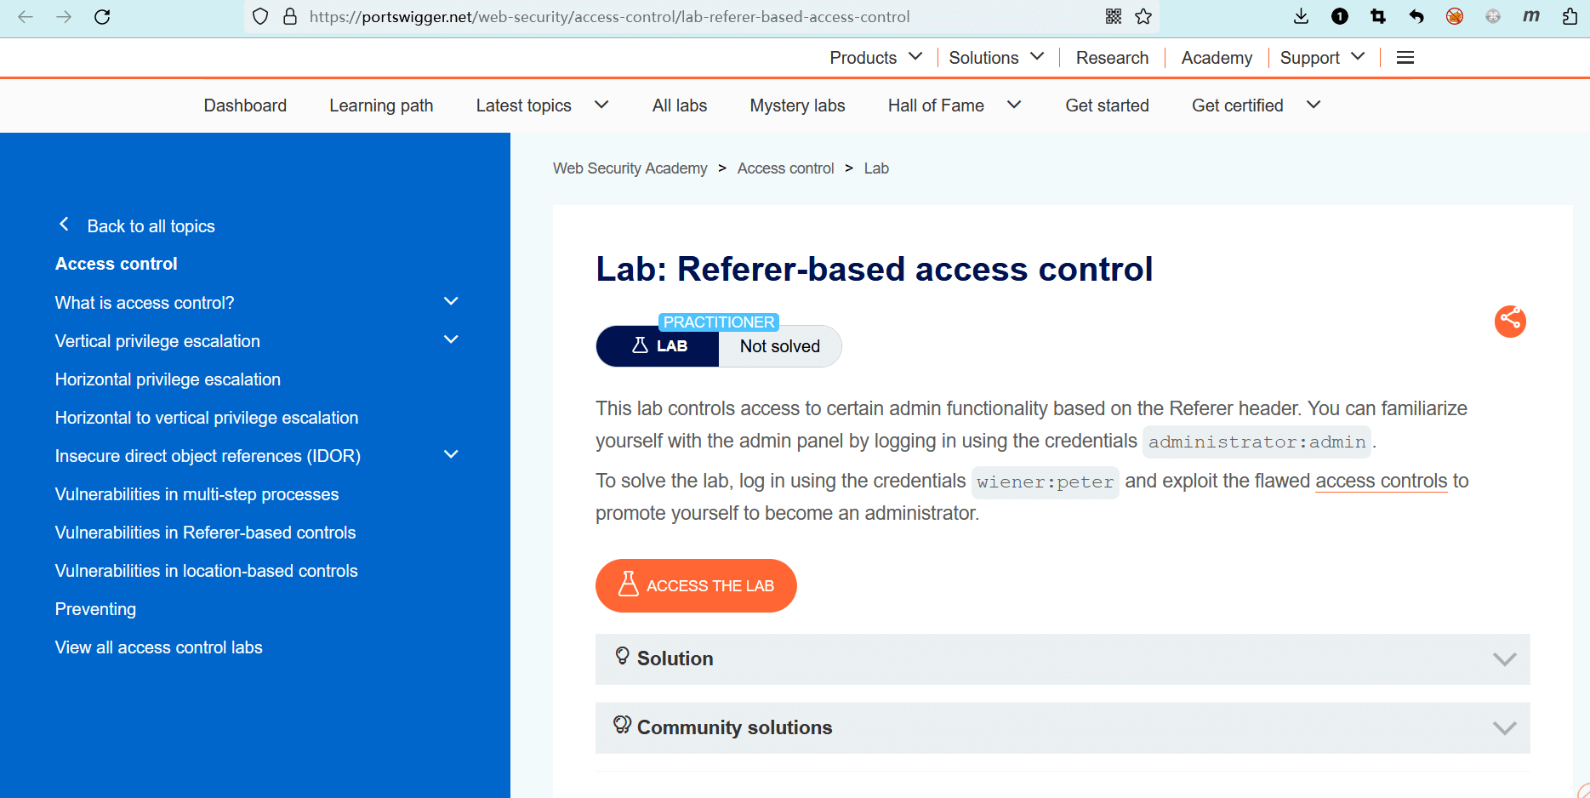Expand the Community solutions section

pyautogui.click(x=1062, y=727)
